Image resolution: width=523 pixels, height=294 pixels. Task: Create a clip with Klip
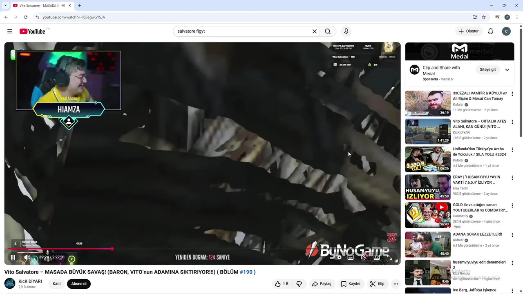point(377,284)
